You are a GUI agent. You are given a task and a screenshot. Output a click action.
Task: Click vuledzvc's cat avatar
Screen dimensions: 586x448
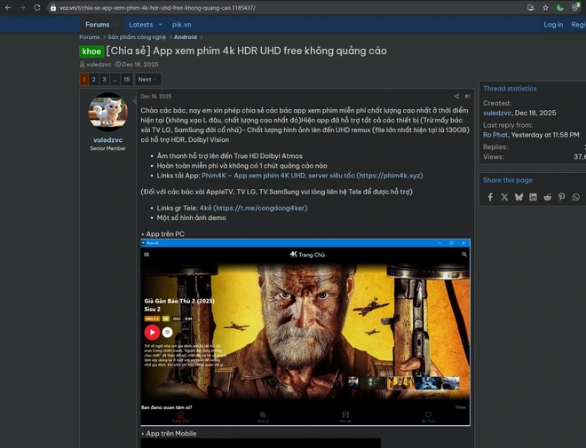[108, 112]
